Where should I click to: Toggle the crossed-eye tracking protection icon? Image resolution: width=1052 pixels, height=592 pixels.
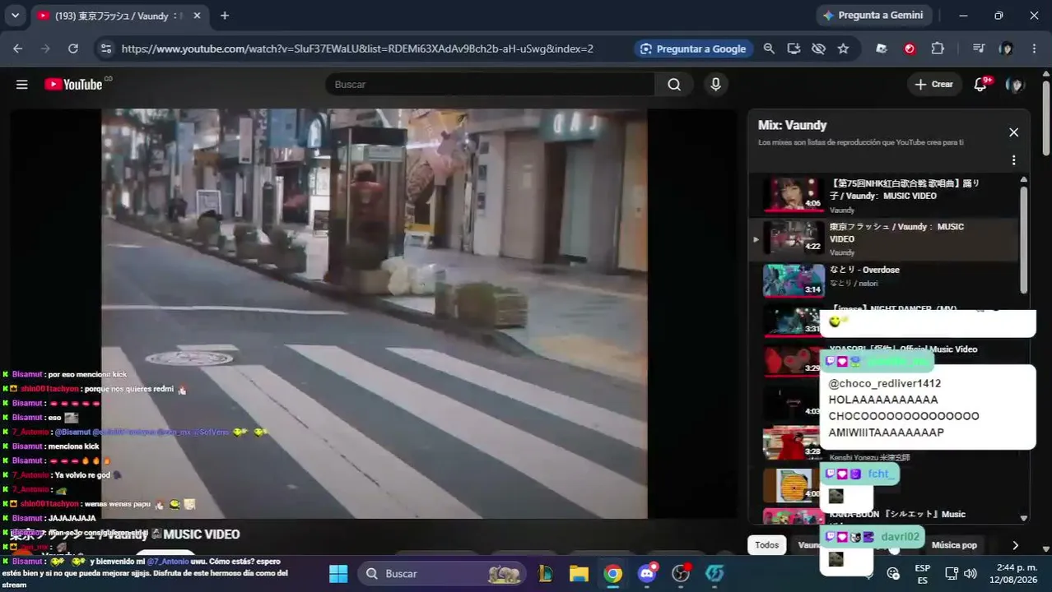pos(818,49)
